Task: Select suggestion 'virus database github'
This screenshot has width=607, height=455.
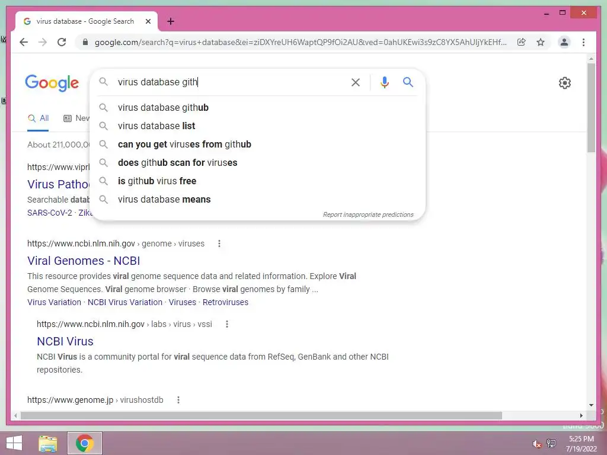Action: click(x=258, y=108)
